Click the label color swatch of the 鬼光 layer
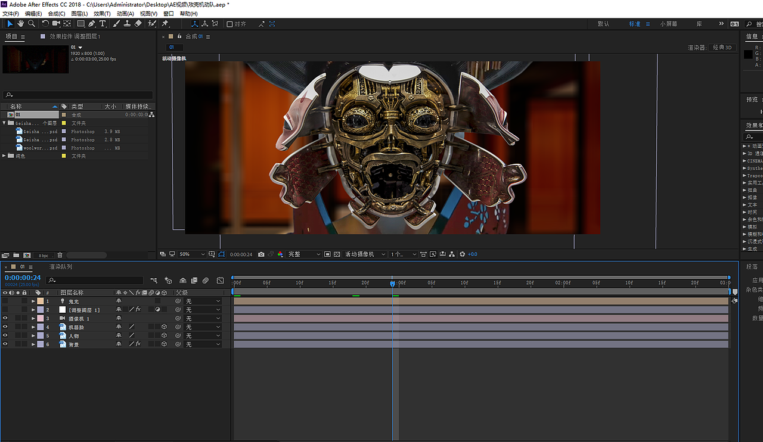Screen dimensions: 763x442 point(40,301)
